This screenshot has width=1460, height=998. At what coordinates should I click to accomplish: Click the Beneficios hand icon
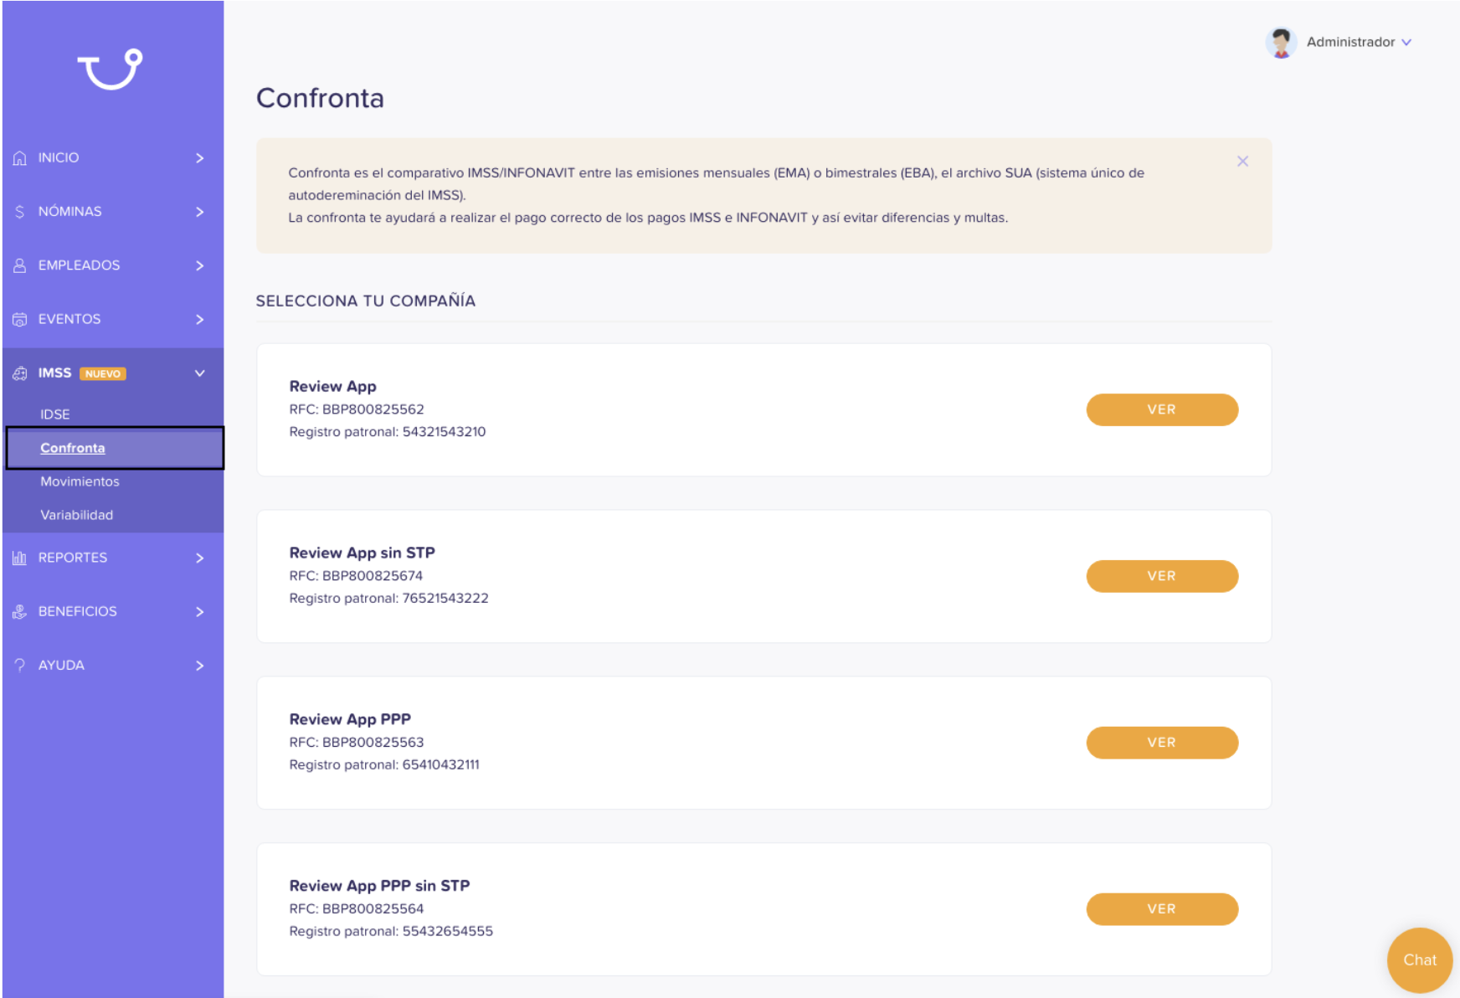click(x=20, y=611)
